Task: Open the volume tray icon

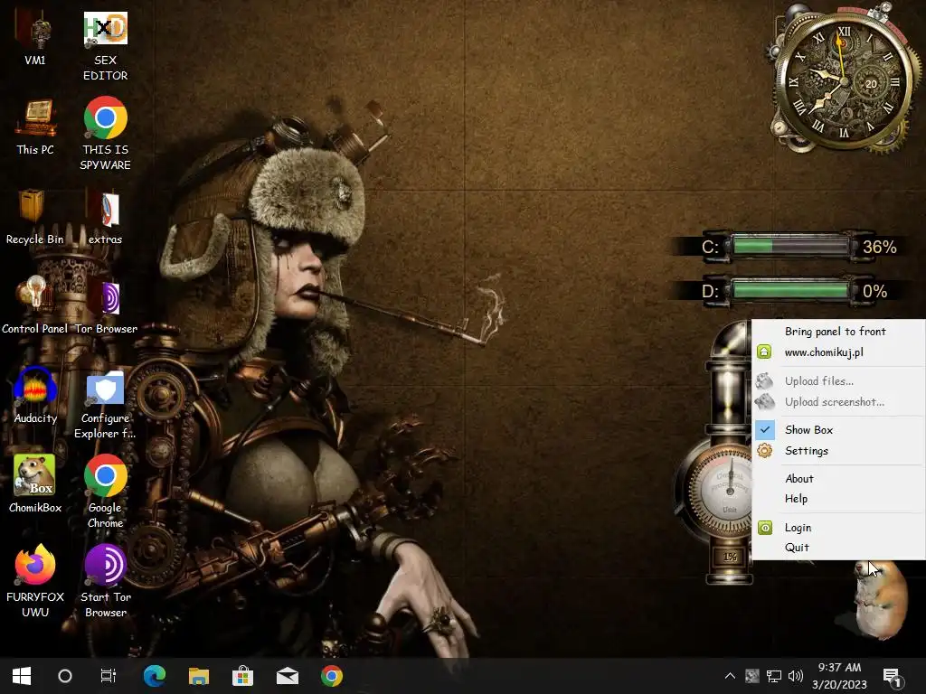Action: point(796,676)
